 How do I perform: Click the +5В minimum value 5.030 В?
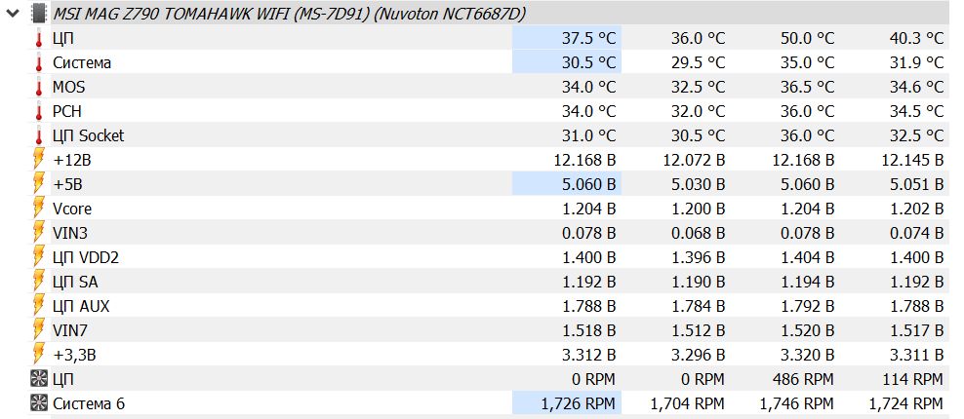click(698, 184)
